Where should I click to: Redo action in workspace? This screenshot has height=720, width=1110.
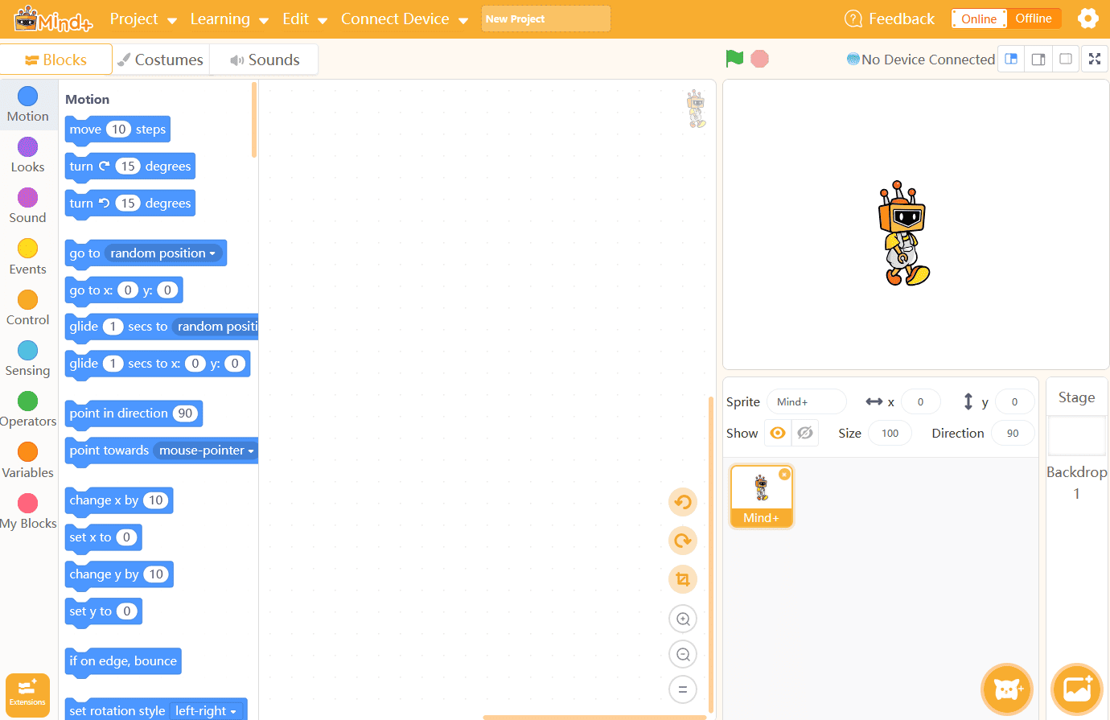[x=683, y=541]
